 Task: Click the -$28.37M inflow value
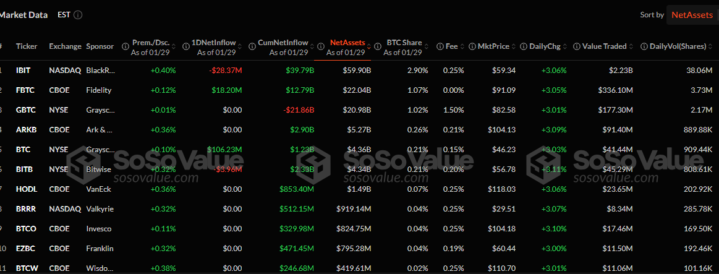tap(225, 71)
